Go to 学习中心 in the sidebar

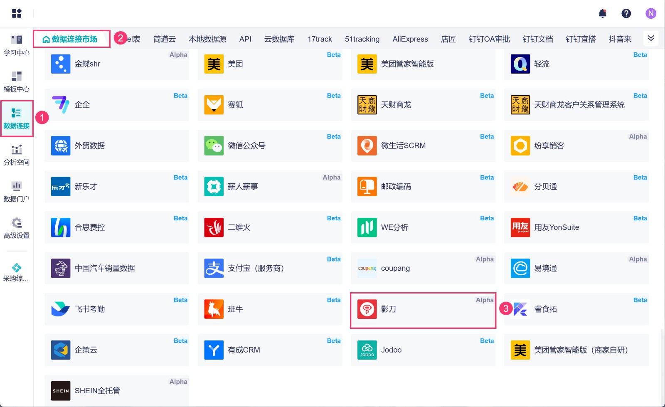point(17,45)
